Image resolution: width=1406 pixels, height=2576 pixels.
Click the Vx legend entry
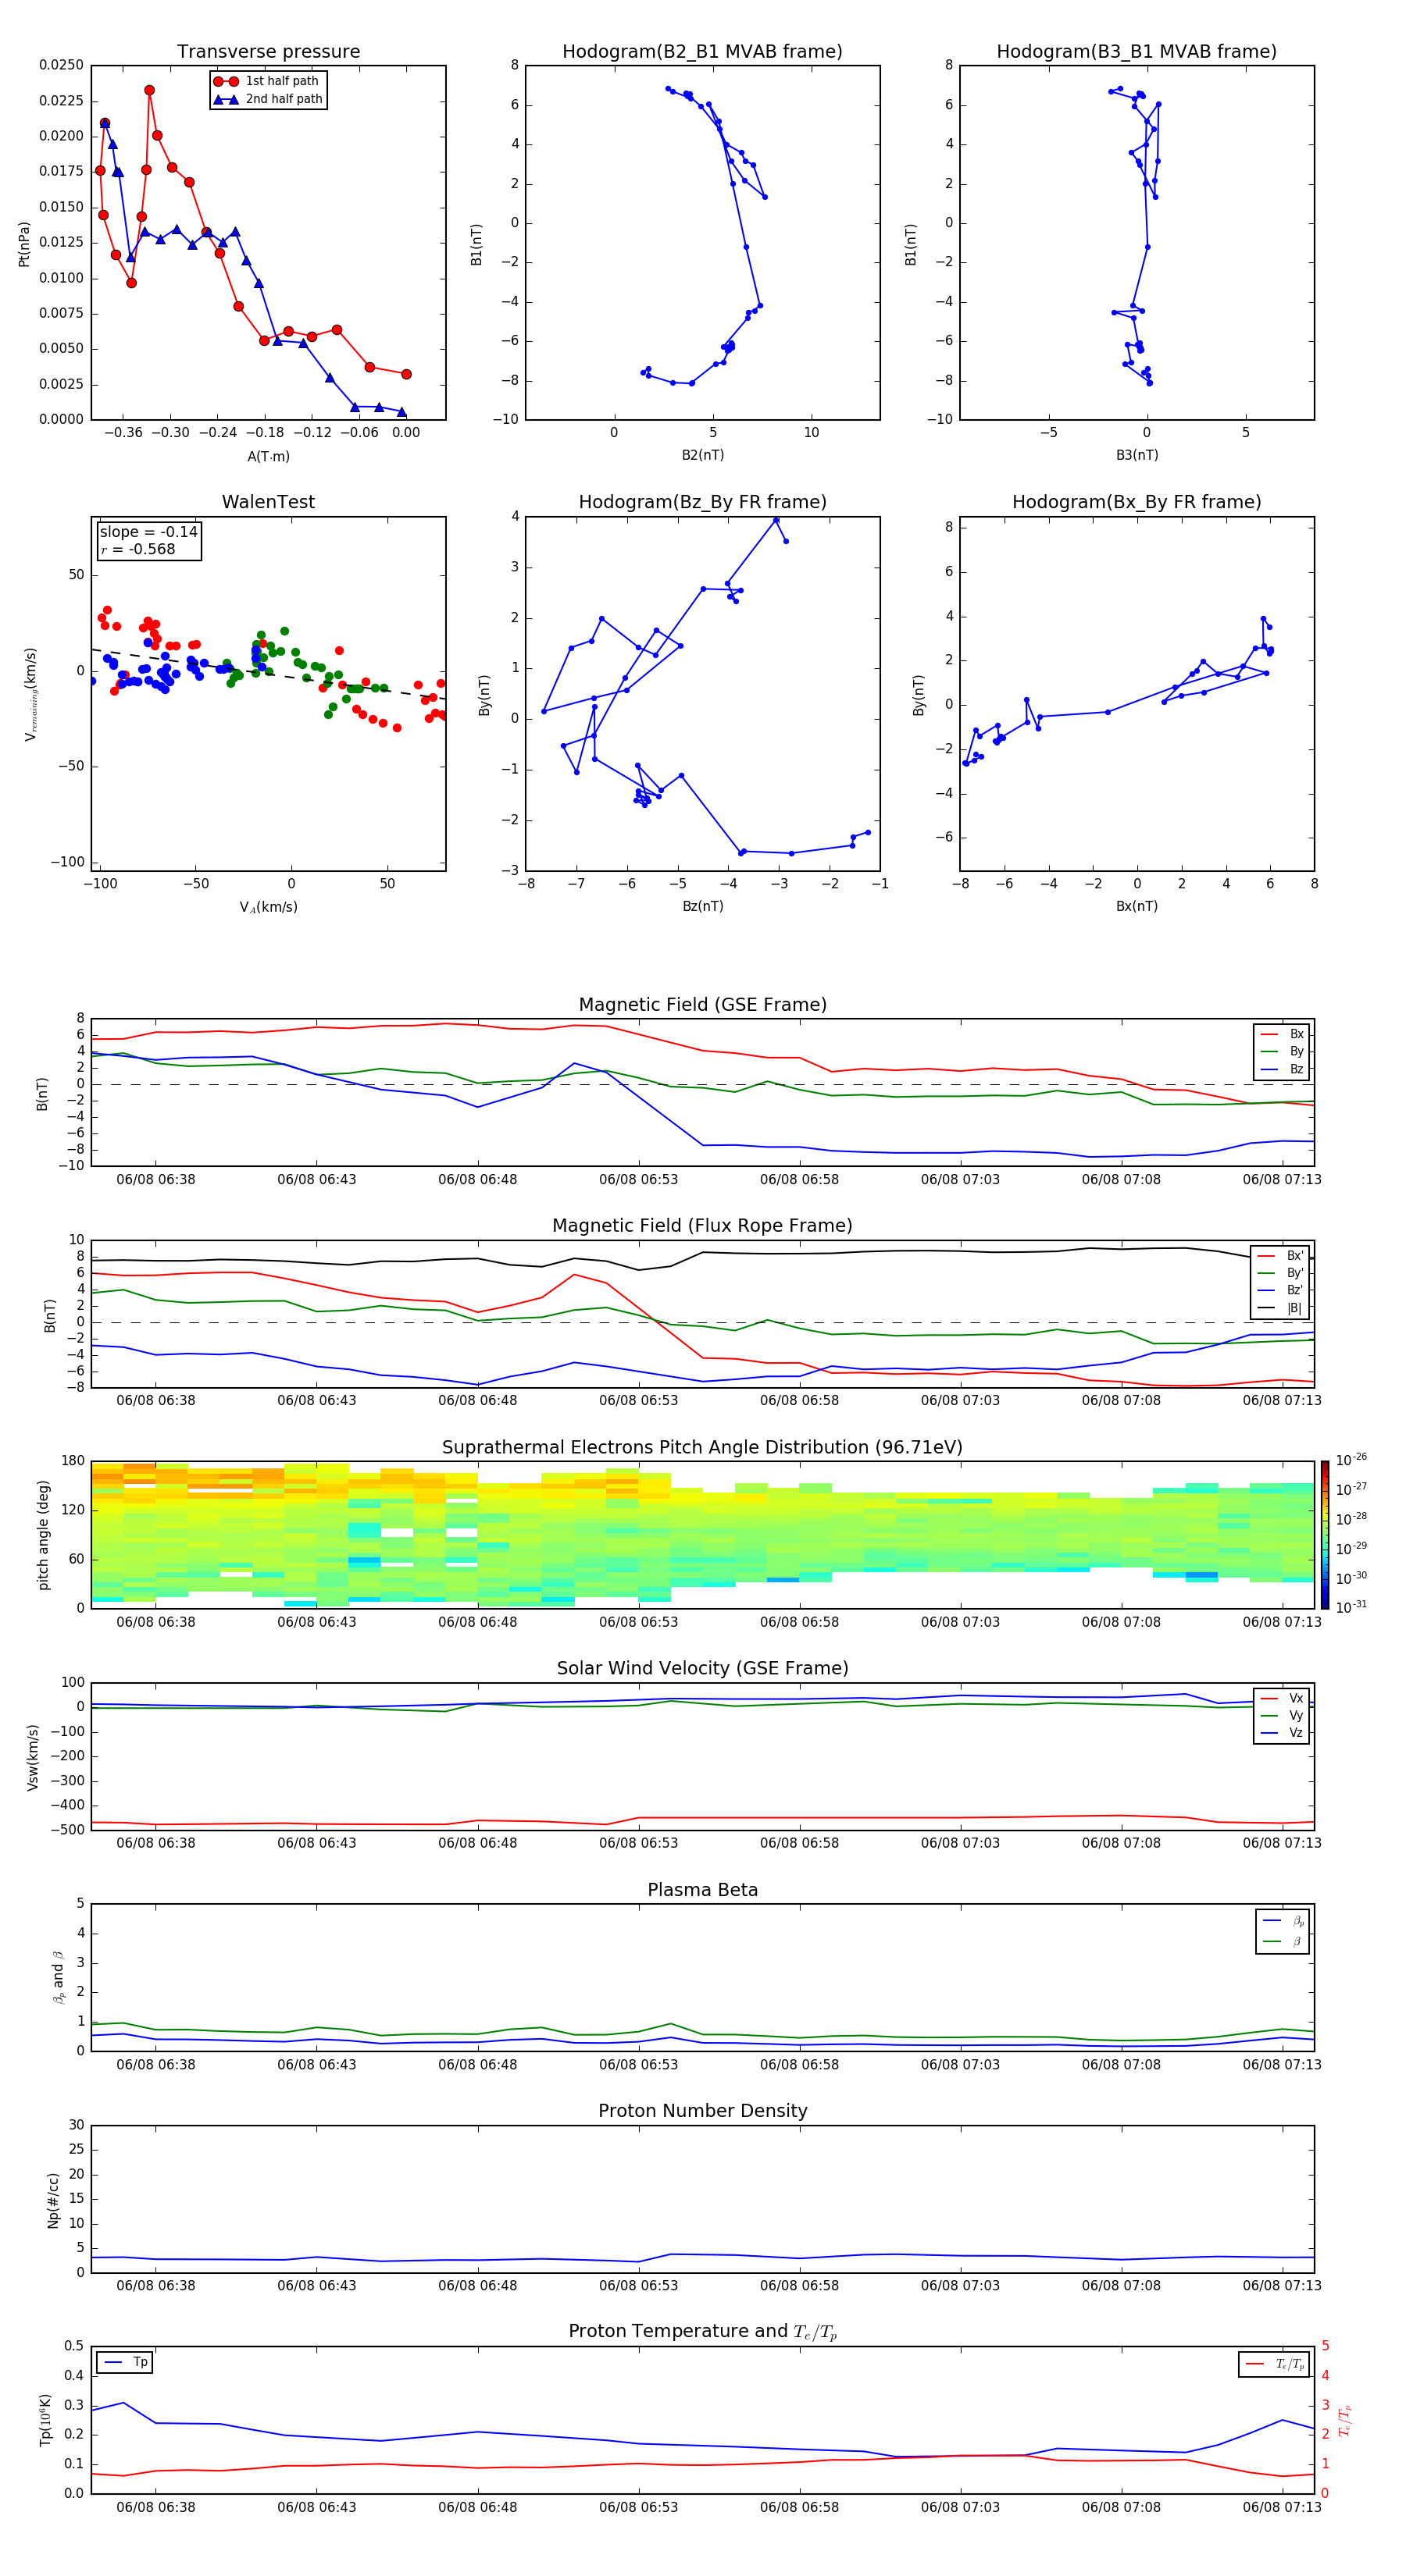[1283, 1698]
